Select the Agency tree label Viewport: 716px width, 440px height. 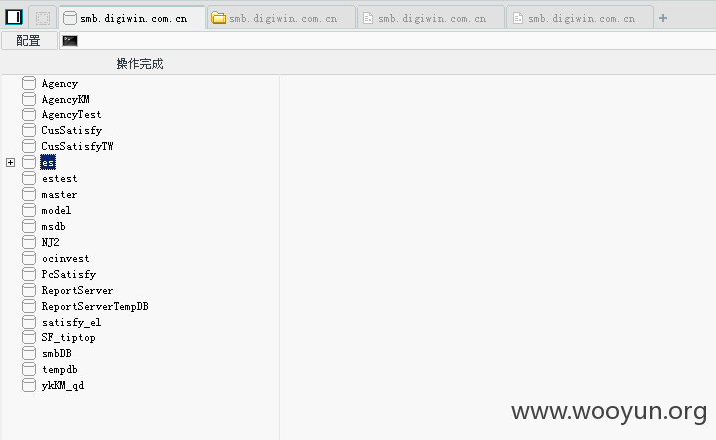[x=60, y=83]
